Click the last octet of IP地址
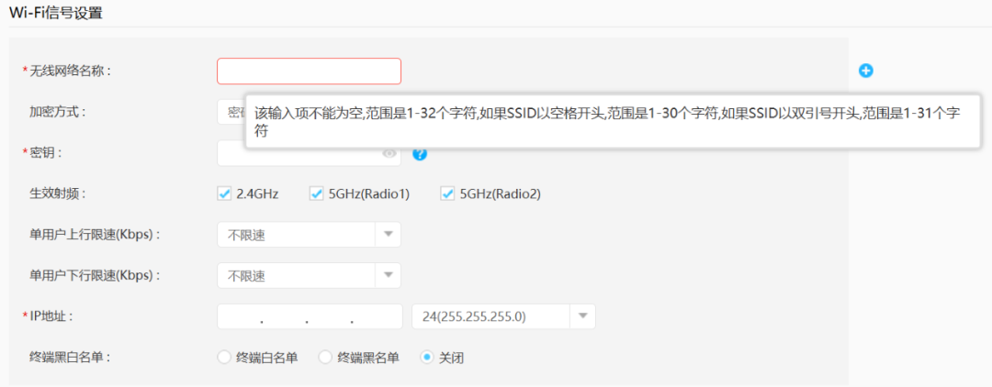This screenshot has width=992, height=387. 377,316
